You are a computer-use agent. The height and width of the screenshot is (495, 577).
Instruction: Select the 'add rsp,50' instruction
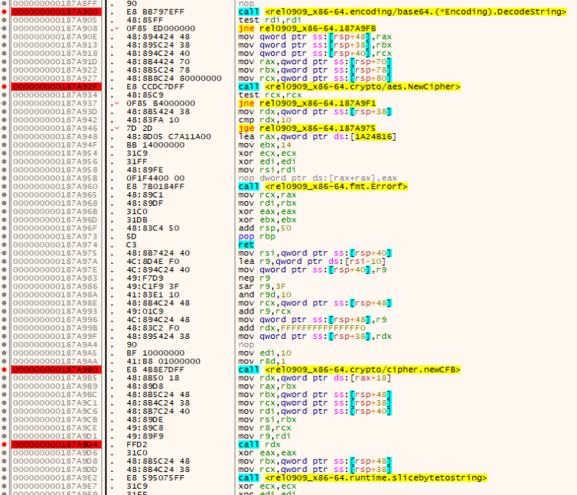coord(265,228)
